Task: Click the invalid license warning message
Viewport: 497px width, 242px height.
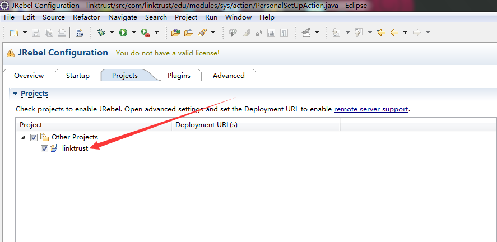Action: 168,53
